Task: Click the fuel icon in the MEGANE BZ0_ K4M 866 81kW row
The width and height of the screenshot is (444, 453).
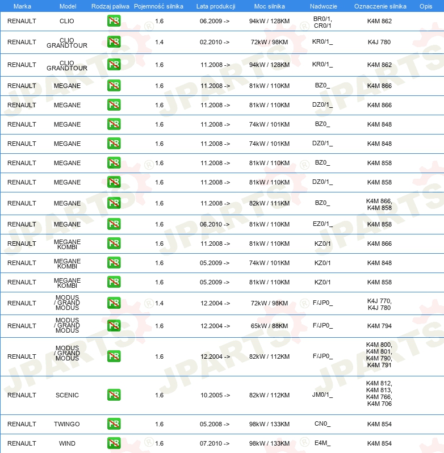Action: click(114, 86)
